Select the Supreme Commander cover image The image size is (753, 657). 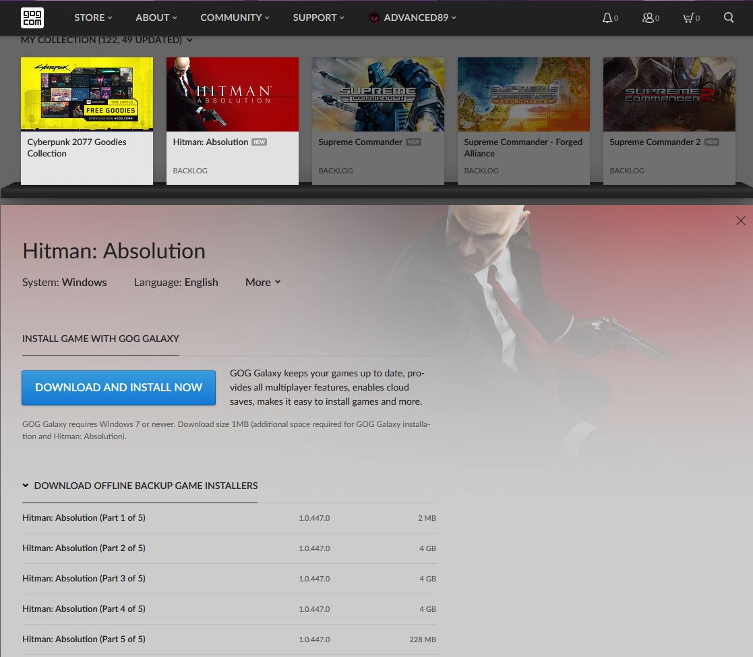point(378,94)
